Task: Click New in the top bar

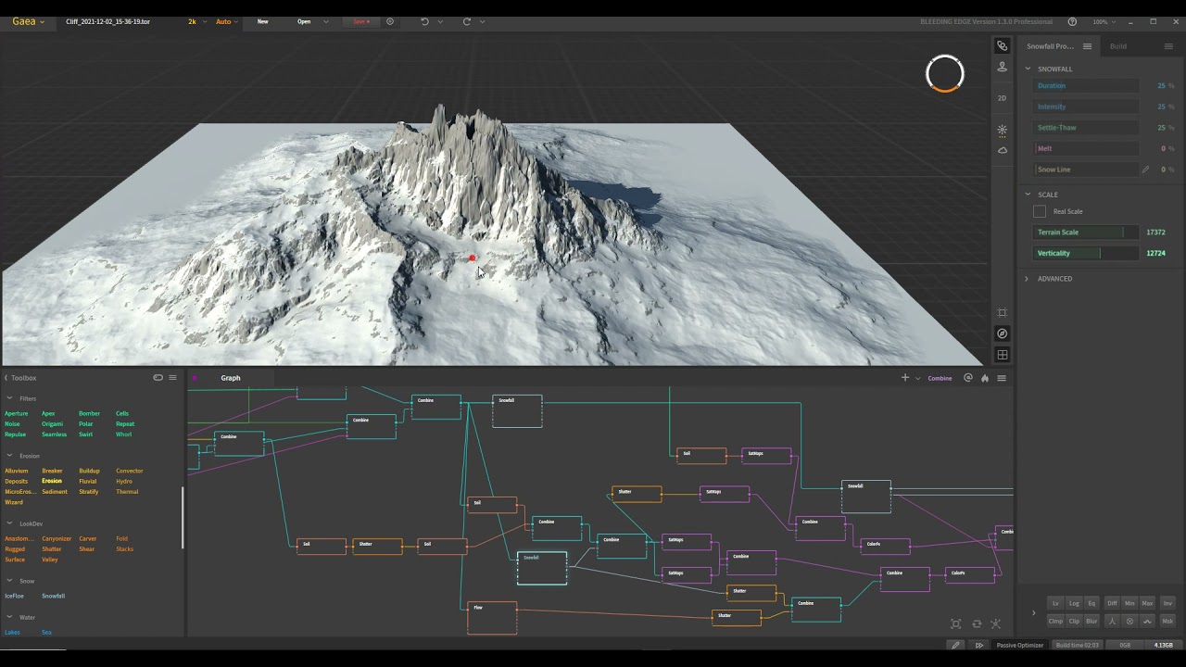Action: [x=263, y=21]
